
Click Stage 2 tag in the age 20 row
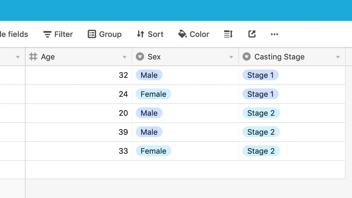(261, 113)
